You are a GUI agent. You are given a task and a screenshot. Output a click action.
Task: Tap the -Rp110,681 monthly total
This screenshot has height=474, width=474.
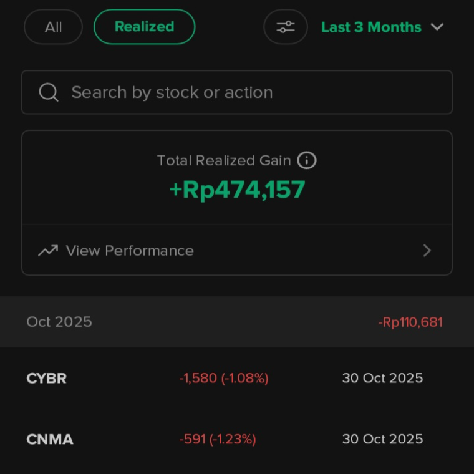[410, 322]
